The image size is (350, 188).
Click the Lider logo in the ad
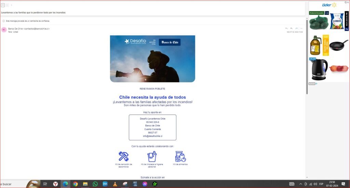329,5
